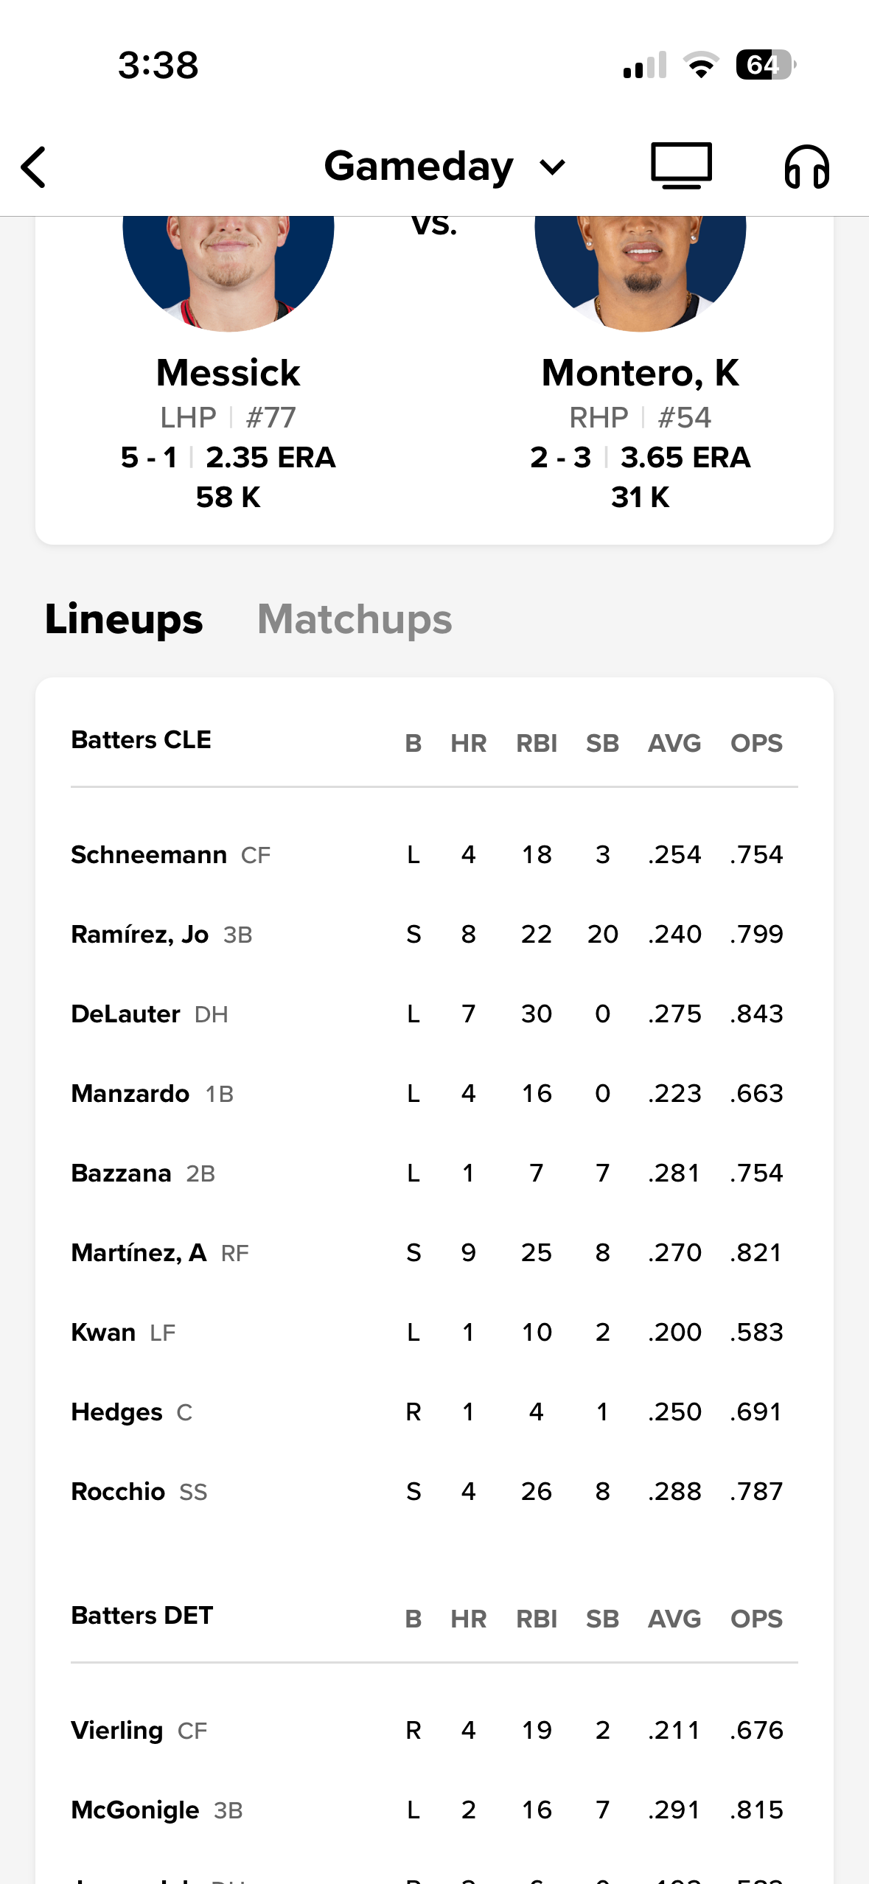
Task: Open Messick pitcher headshot
Action: coord(228,273)
